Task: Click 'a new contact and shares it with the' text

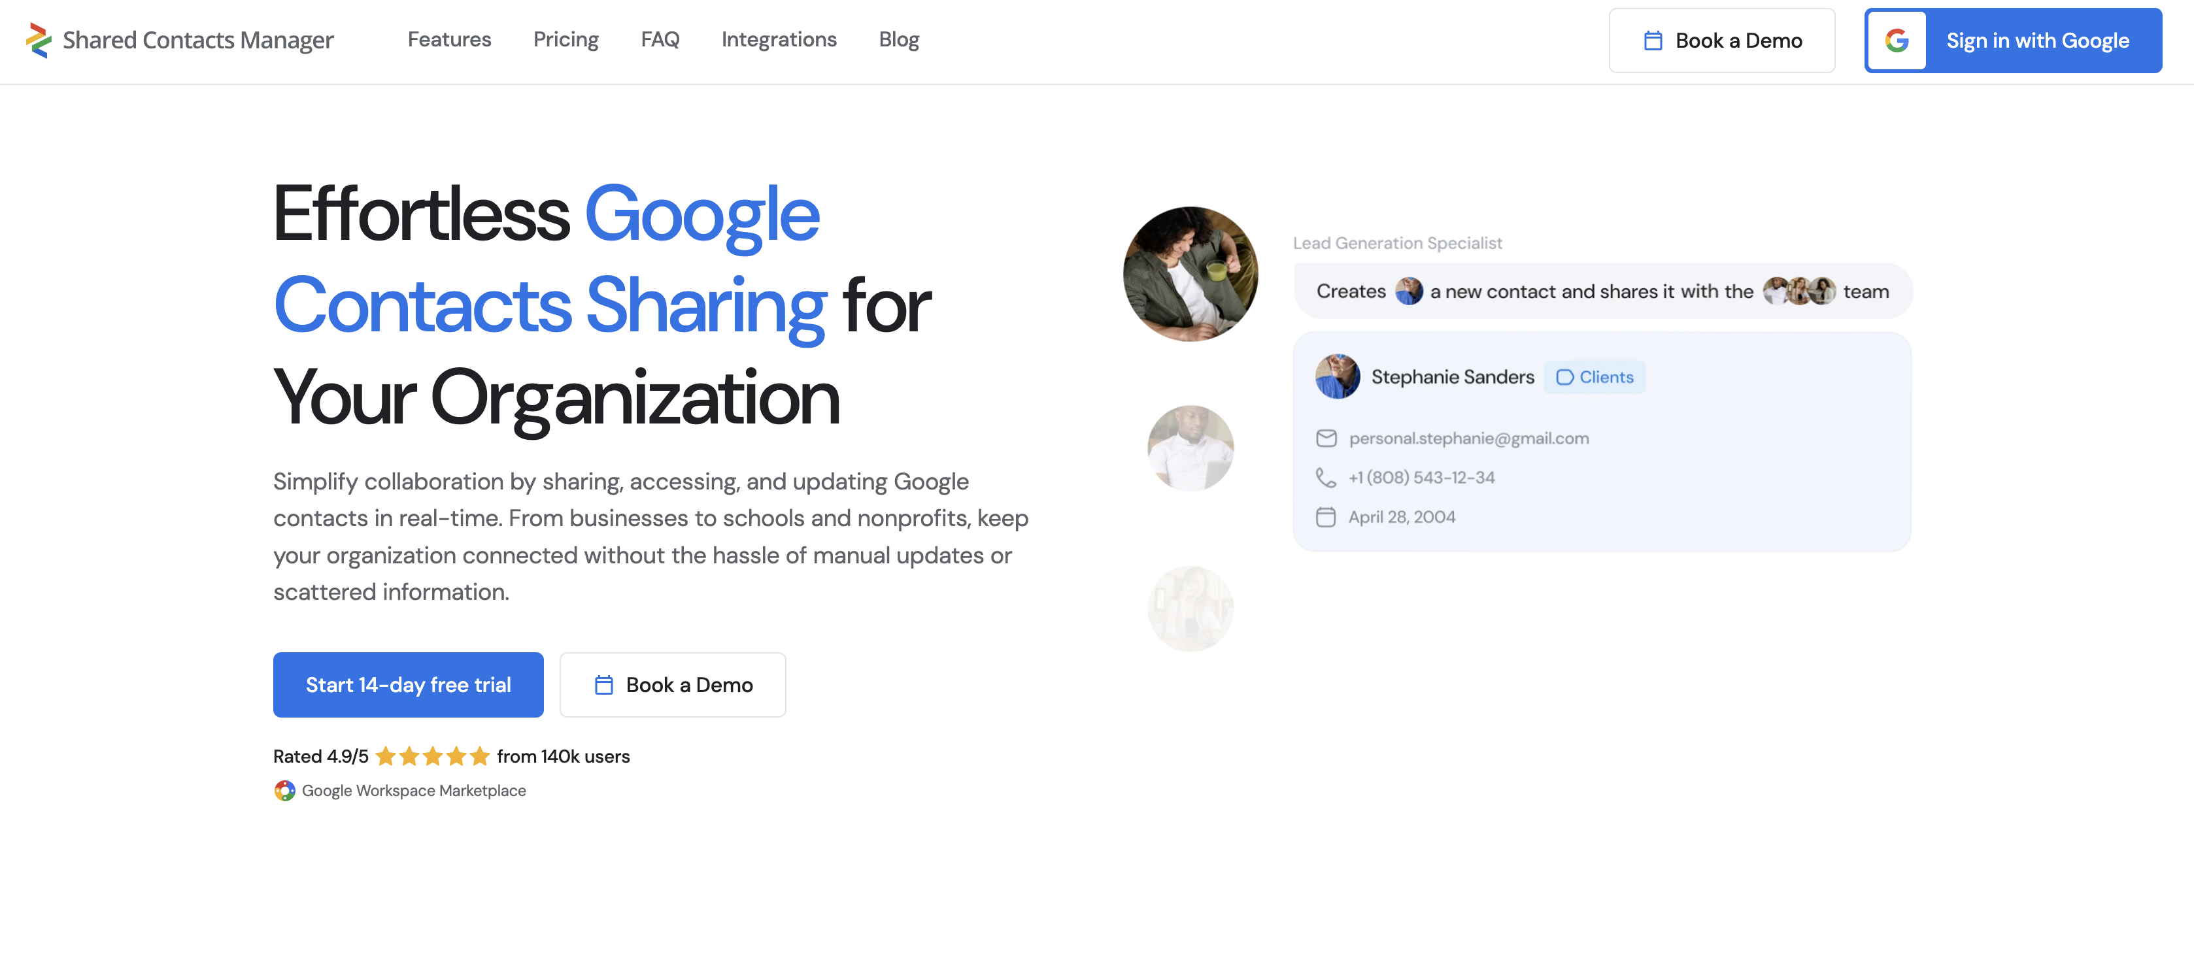Action: click(1591, 291)
